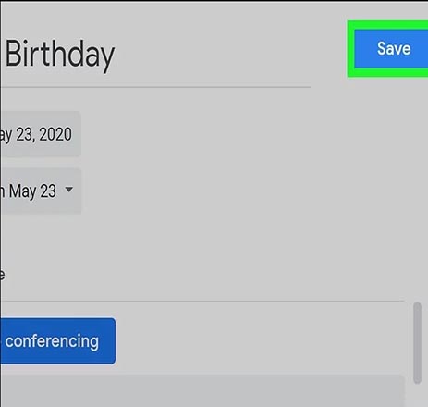Click the underline beneath the Birthday title

click(x=155, y=87)
